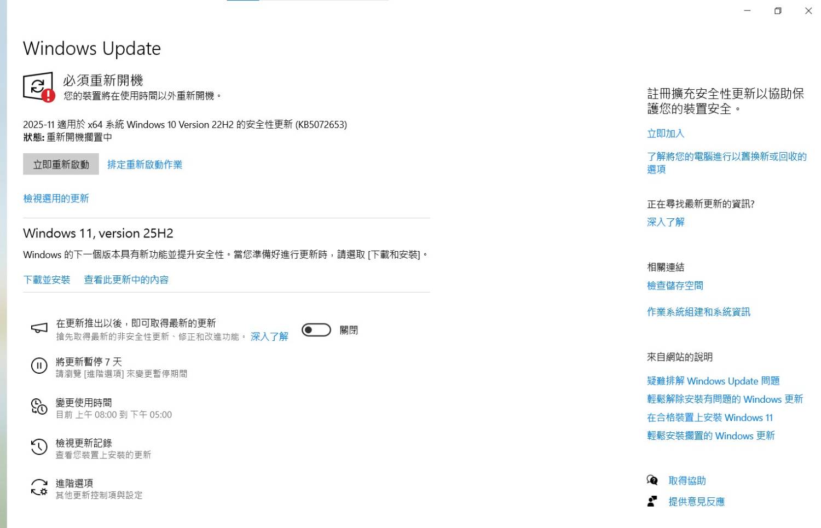The image size is (821, 528).
Task: Click the advanced options gear-arrows icon
Action: pyautogui.click(x=39, y=488)
